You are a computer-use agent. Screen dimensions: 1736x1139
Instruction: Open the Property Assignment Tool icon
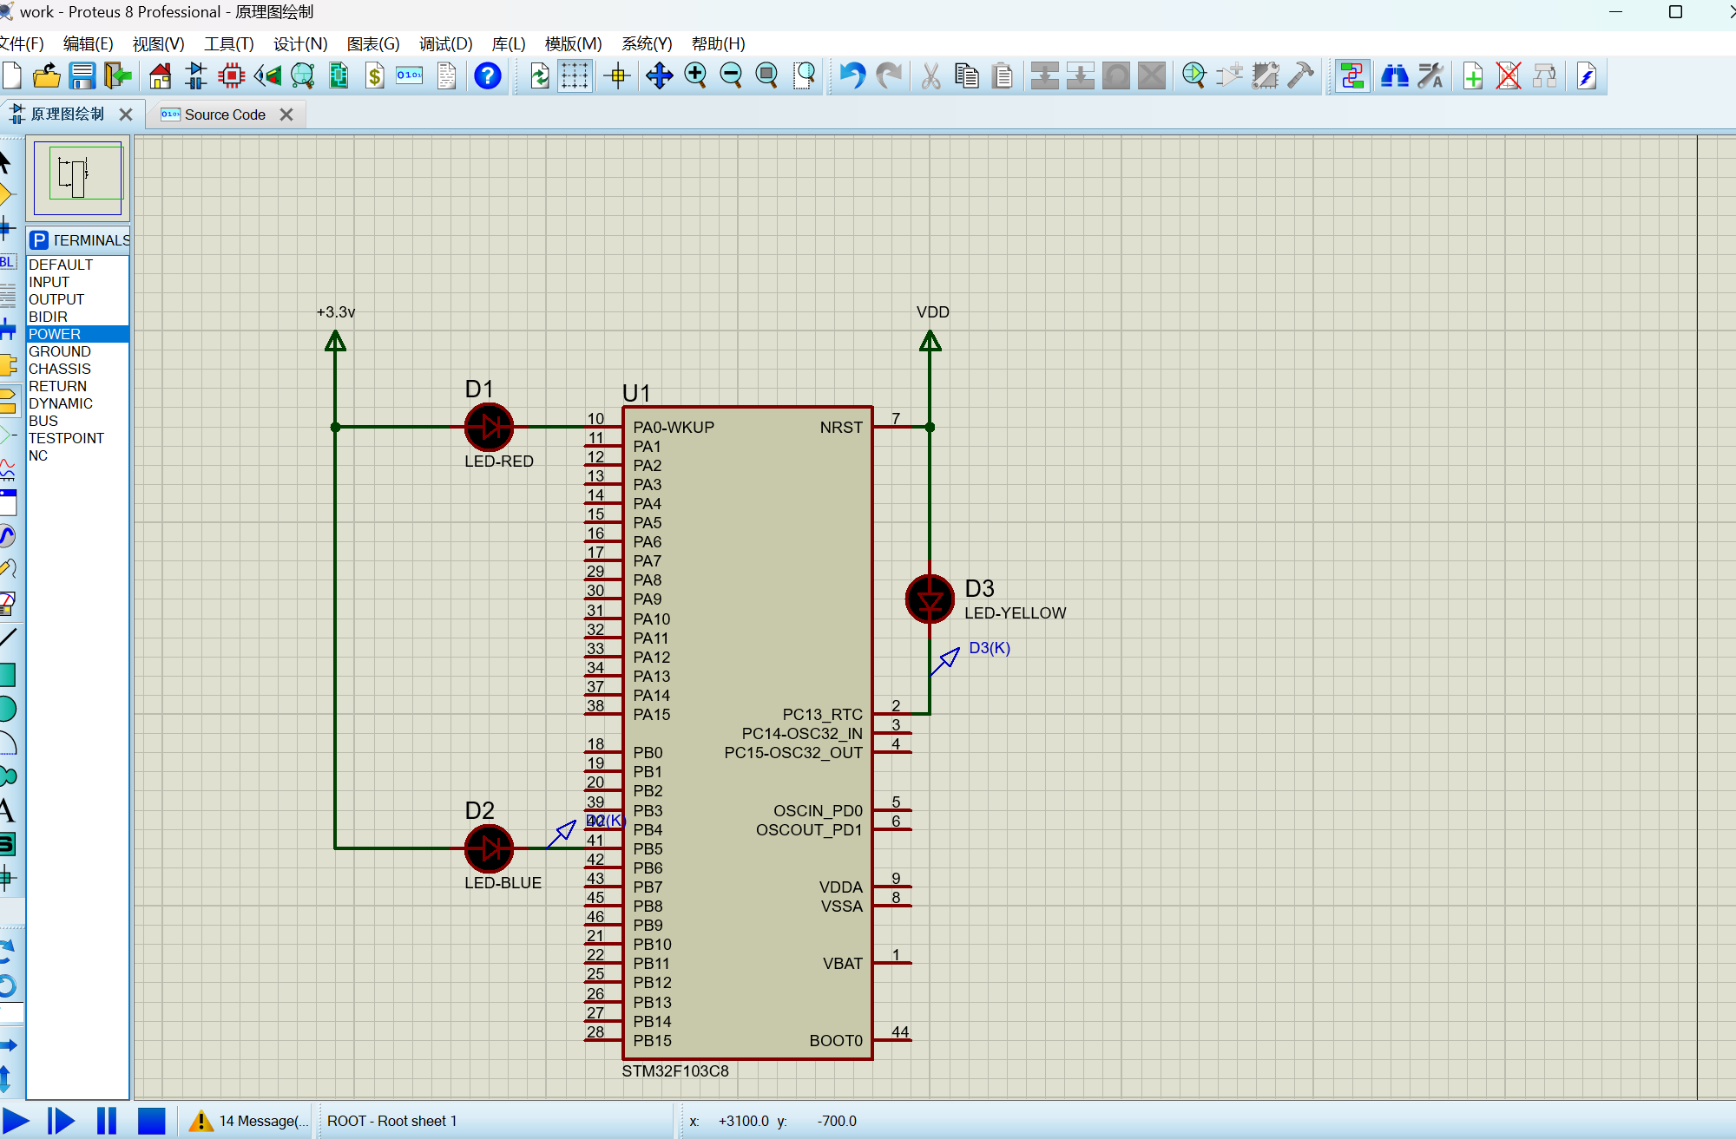coord(1430,76)
